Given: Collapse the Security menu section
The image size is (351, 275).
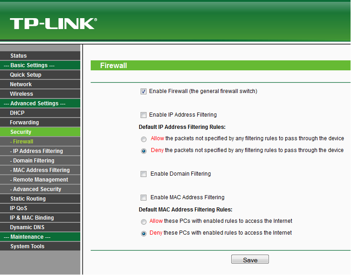Looking at the screenshot, I should point(40,132).
